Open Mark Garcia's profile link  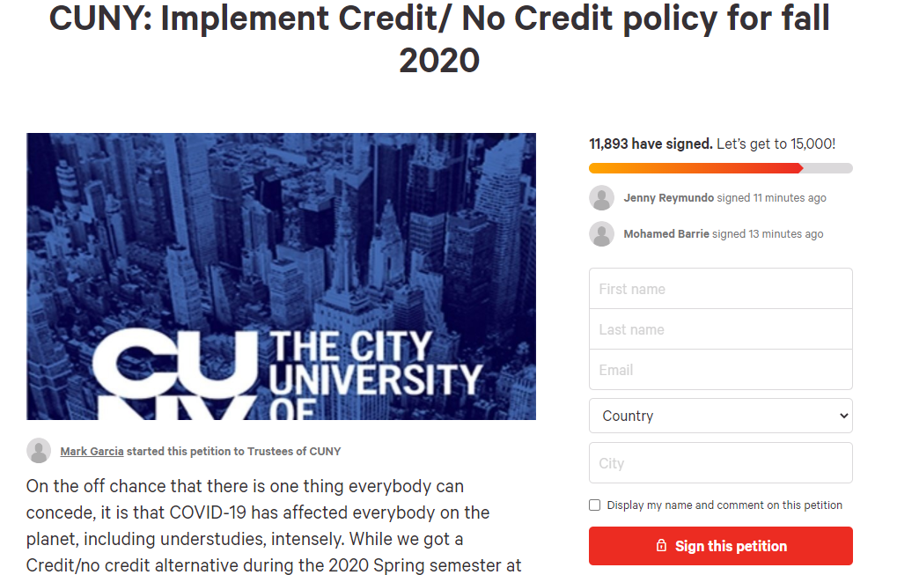coord(92,451)
